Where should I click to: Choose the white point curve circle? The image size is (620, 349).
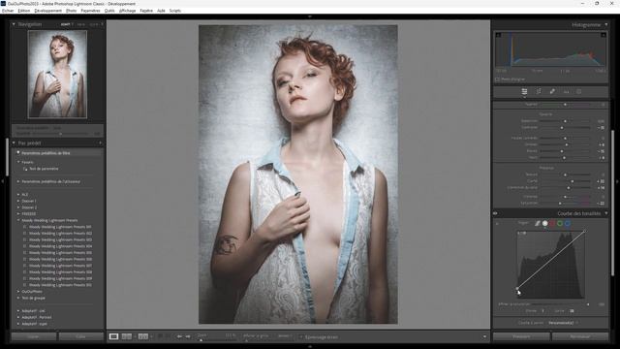coord(545,224)
